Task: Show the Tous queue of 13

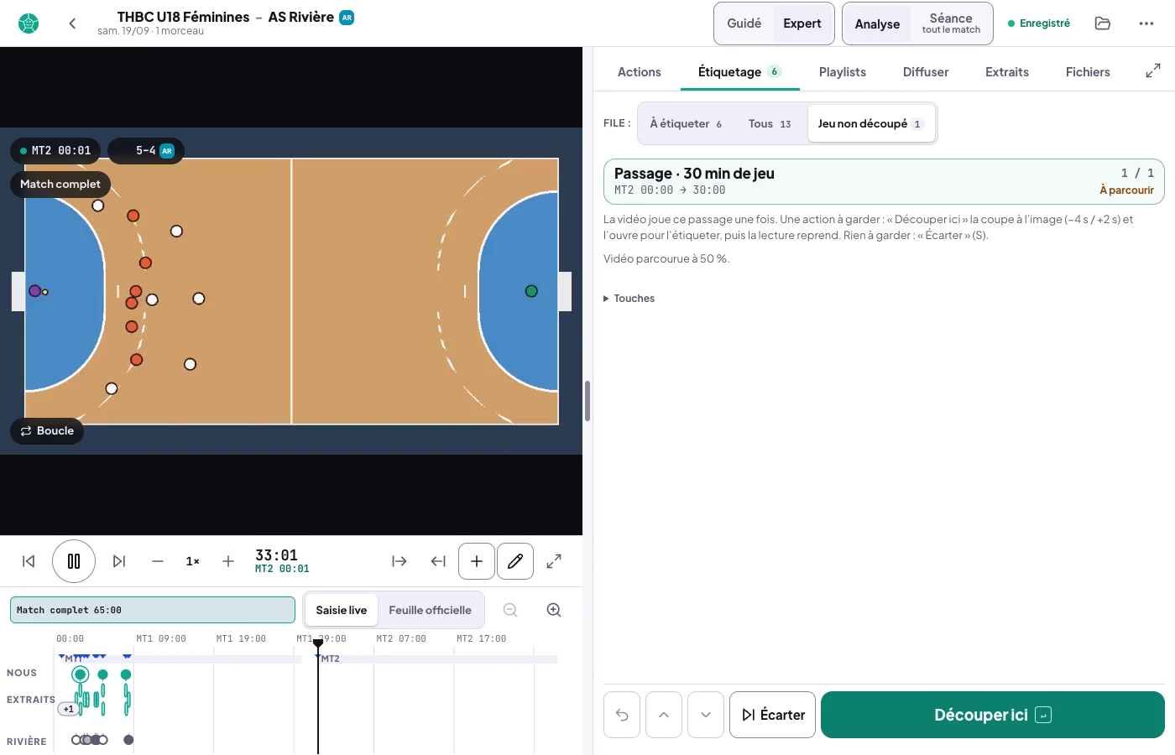Action: click(x=770, y=123)
